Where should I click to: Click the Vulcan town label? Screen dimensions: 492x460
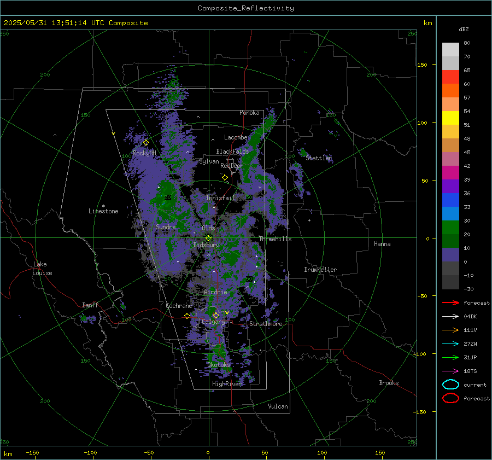tap(278, 406)
